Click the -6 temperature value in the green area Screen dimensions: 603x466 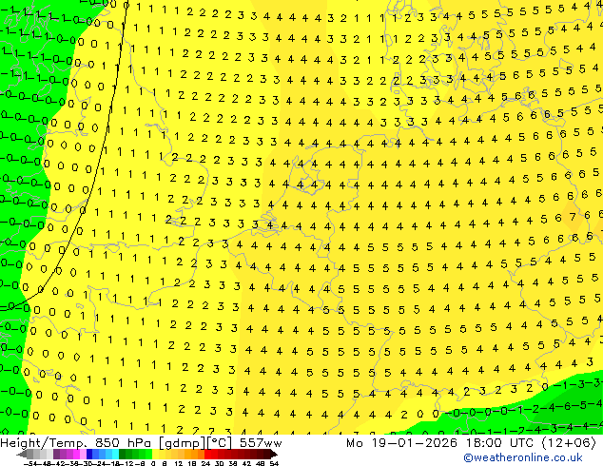[x=565, y=406]
